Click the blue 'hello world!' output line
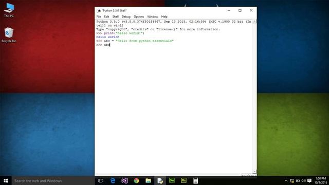 click(x=108, y=37)
